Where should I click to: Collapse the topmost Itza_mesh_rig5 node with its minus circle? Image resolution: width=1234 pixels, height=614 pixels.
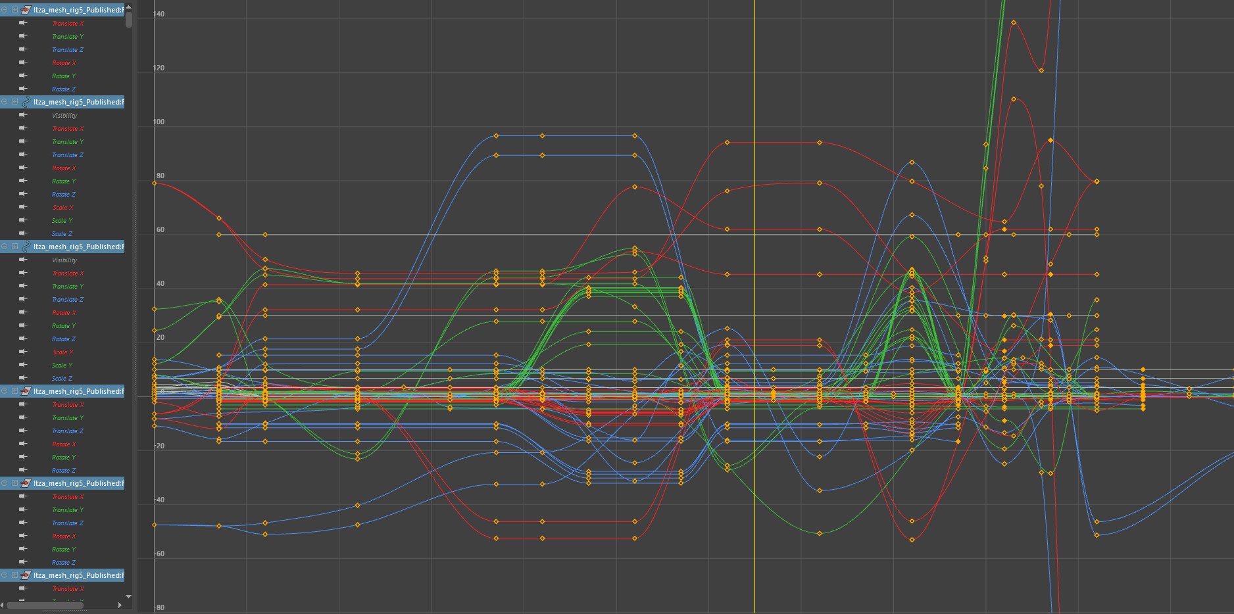coord(5,10)
